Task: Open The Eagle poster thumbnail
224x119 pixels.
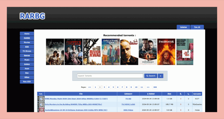Action: pos(55,52)
